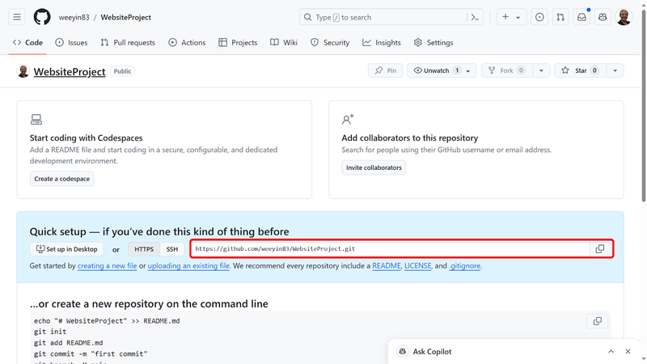
Task: Click the repository URL text field
Action: click(x=390, y=249)
